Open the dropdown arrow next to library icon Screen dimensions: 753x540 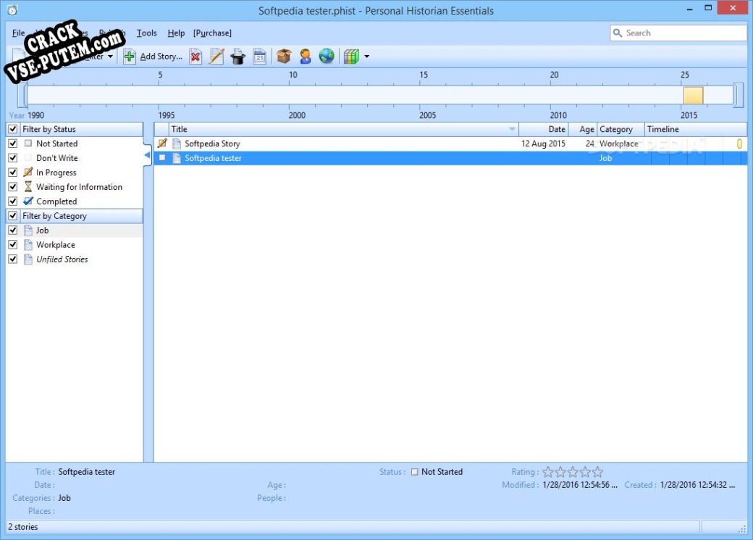tap(367, 57)
